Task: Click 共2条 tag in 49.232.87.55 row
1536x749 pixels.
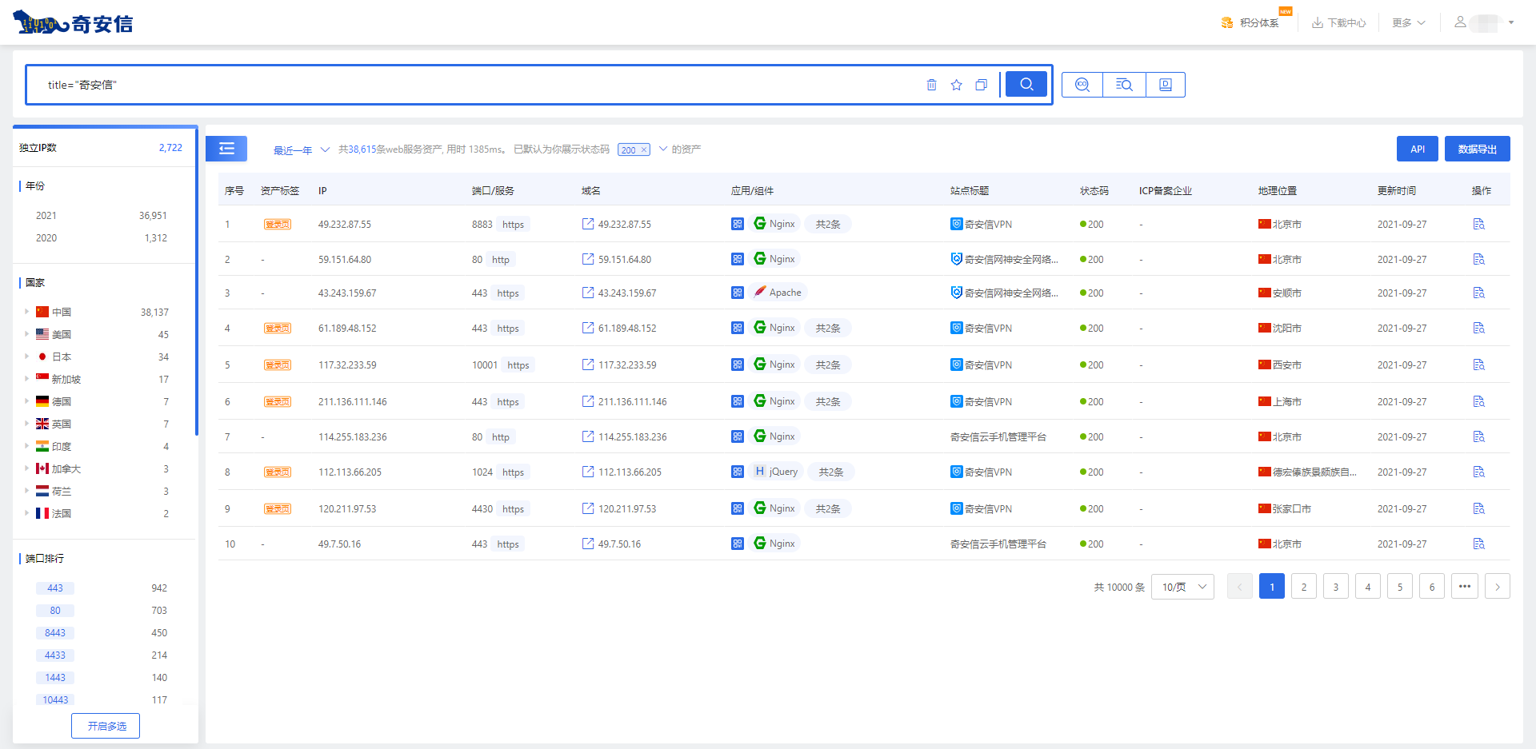Action: 828,224
